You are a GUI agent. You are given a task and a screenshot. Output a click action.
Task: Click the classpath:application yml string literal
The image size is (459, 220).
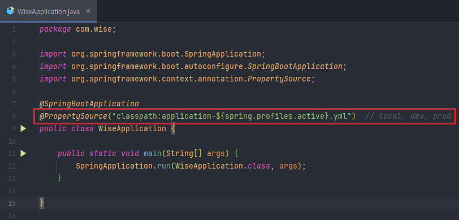tap(232, 117)
